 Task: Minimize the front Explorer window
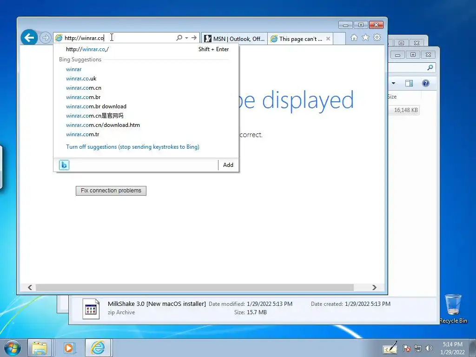coord(398,55)
